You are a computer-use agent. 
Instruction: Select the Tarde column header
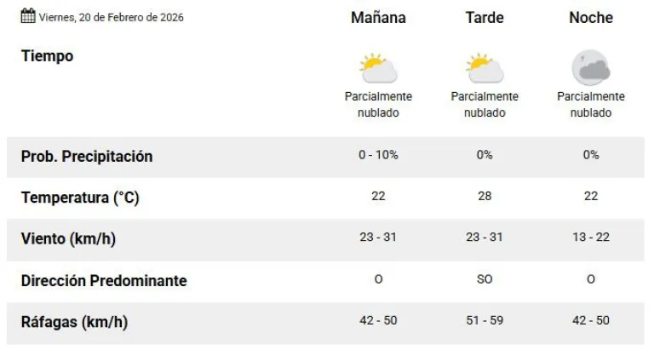click(485, 18)
